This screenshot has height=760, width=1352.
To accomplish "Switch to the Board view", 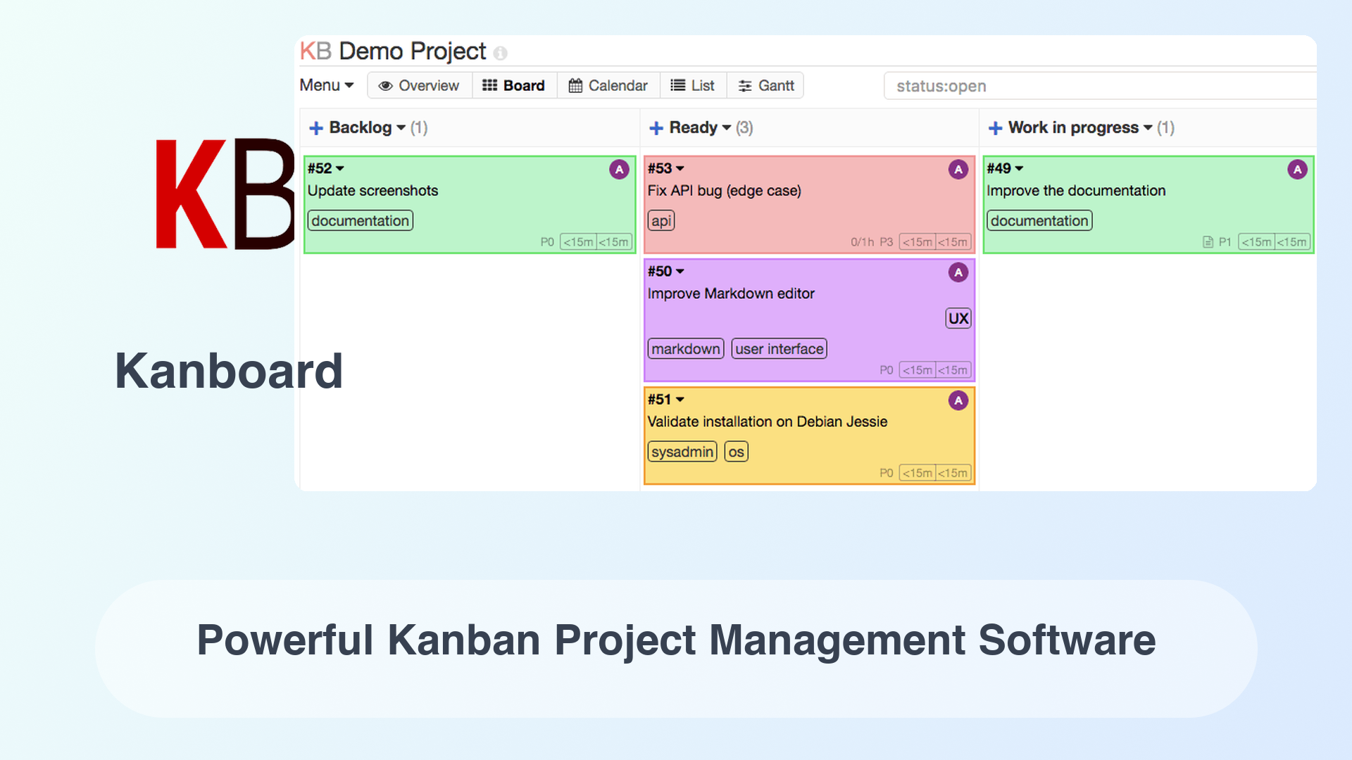I will 514,86.
